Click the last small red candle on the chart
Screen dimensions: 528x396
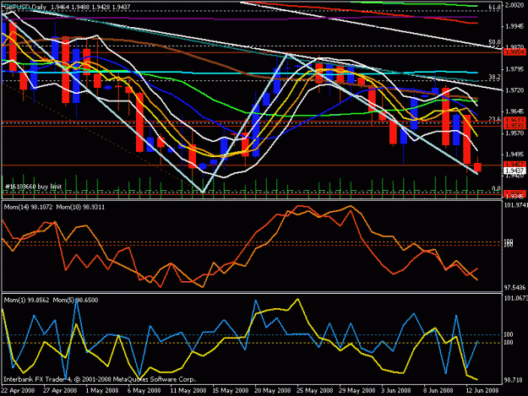477,167
